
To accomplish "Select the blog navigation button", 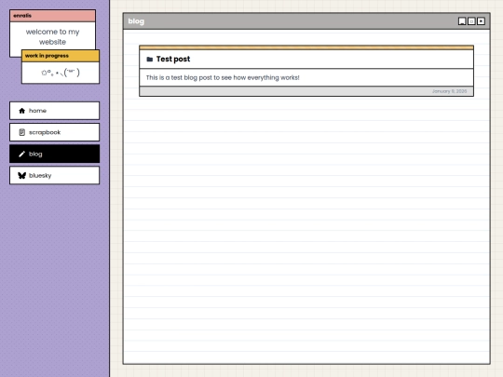I will (x=55, y=154).
